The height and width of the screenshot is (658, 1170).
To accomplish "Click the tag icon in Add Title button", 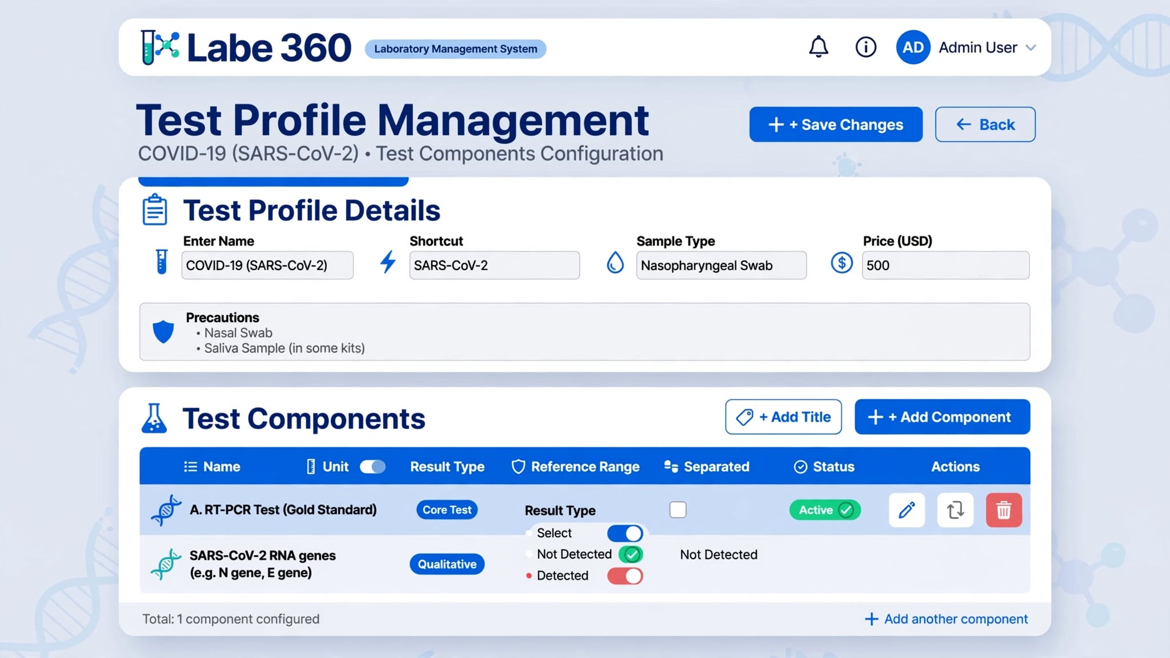I will [744, 417].
